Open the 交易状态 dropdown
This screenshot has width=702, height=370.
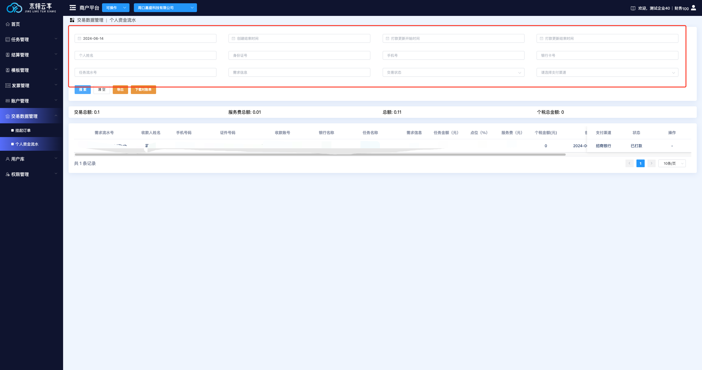coord(453,72)
